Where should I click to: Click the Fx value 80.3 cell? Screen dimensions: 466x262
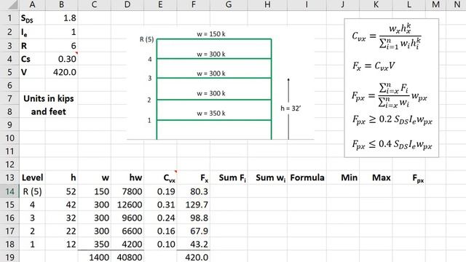coord(194,191)
